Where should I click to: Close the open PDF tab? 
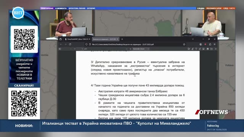click(x=117, y=39)
